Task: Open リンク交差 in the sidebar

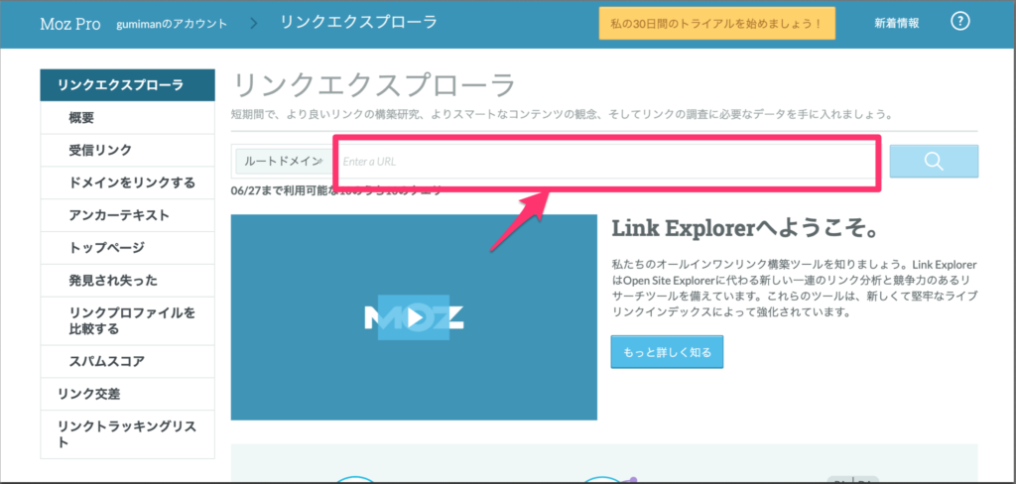Action: click(88, 394)
